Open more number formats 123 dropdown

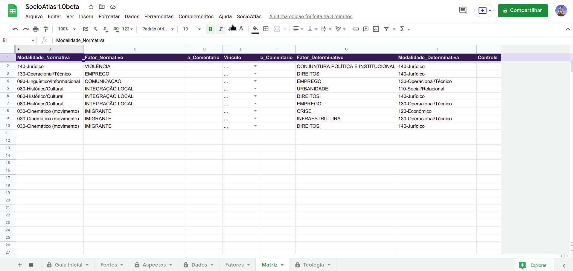[127, 29]
